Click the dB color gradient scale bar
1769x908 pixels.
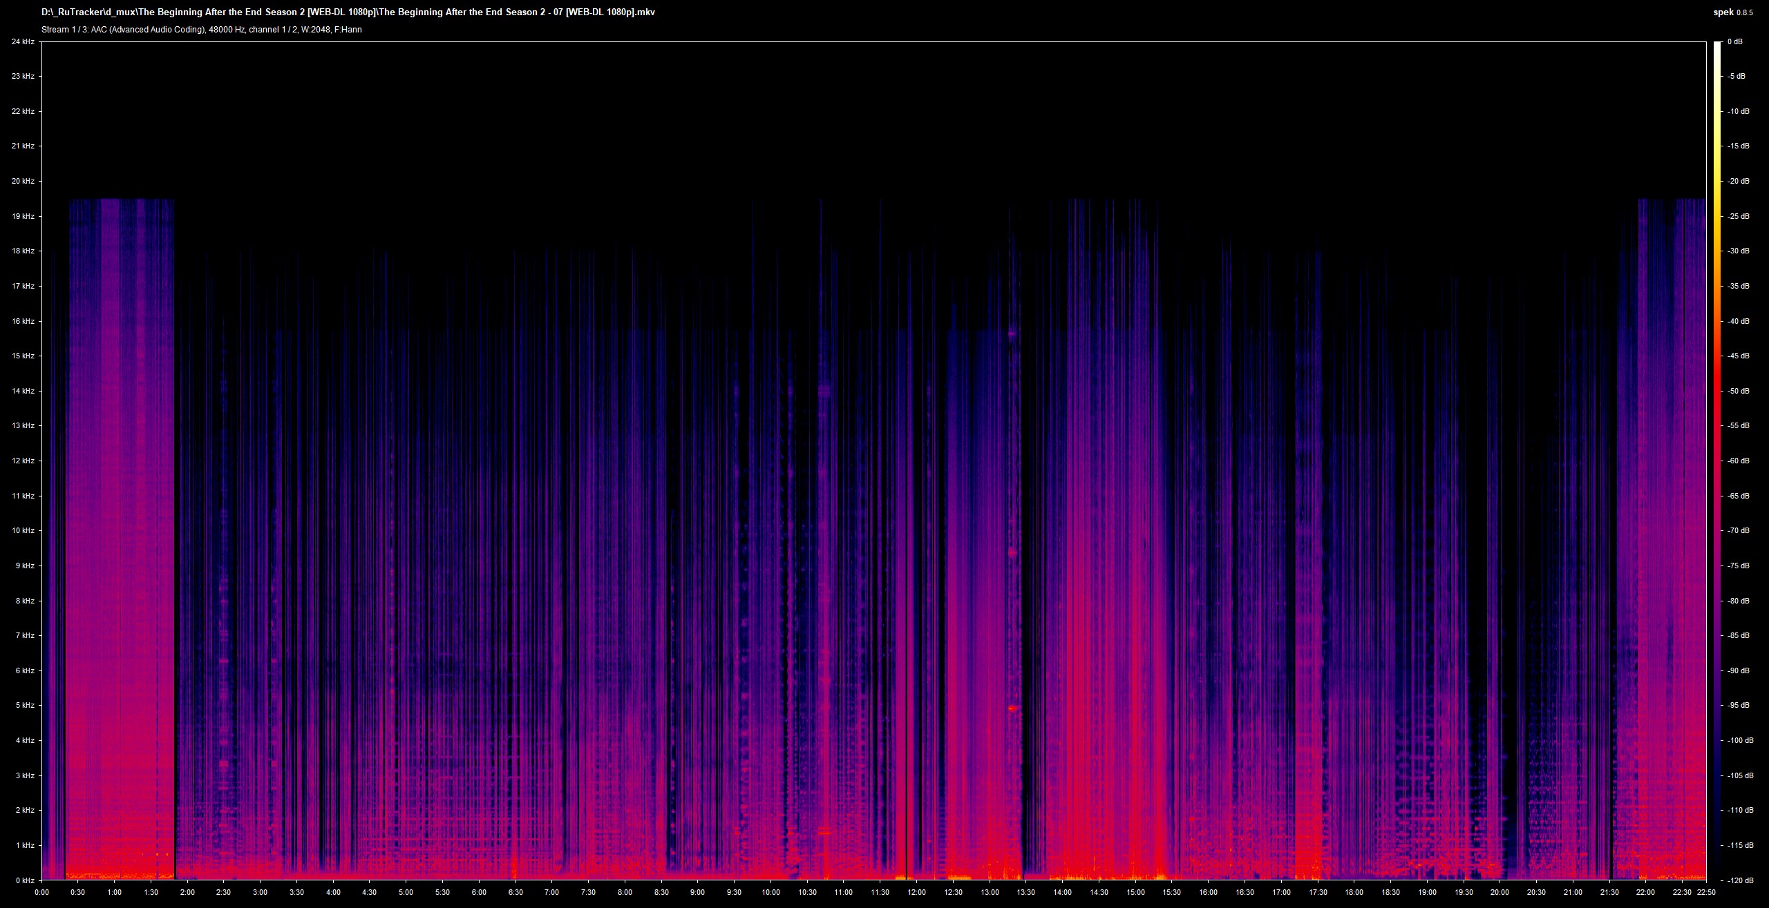point(1717,461)
